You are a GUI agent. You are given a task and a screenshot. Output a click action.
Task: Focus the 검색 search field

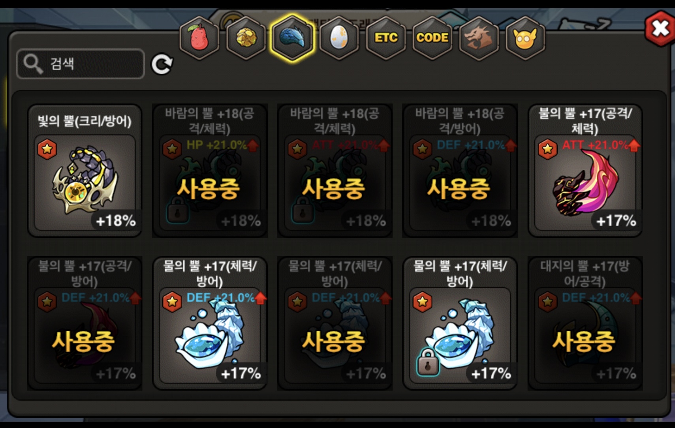81,64
